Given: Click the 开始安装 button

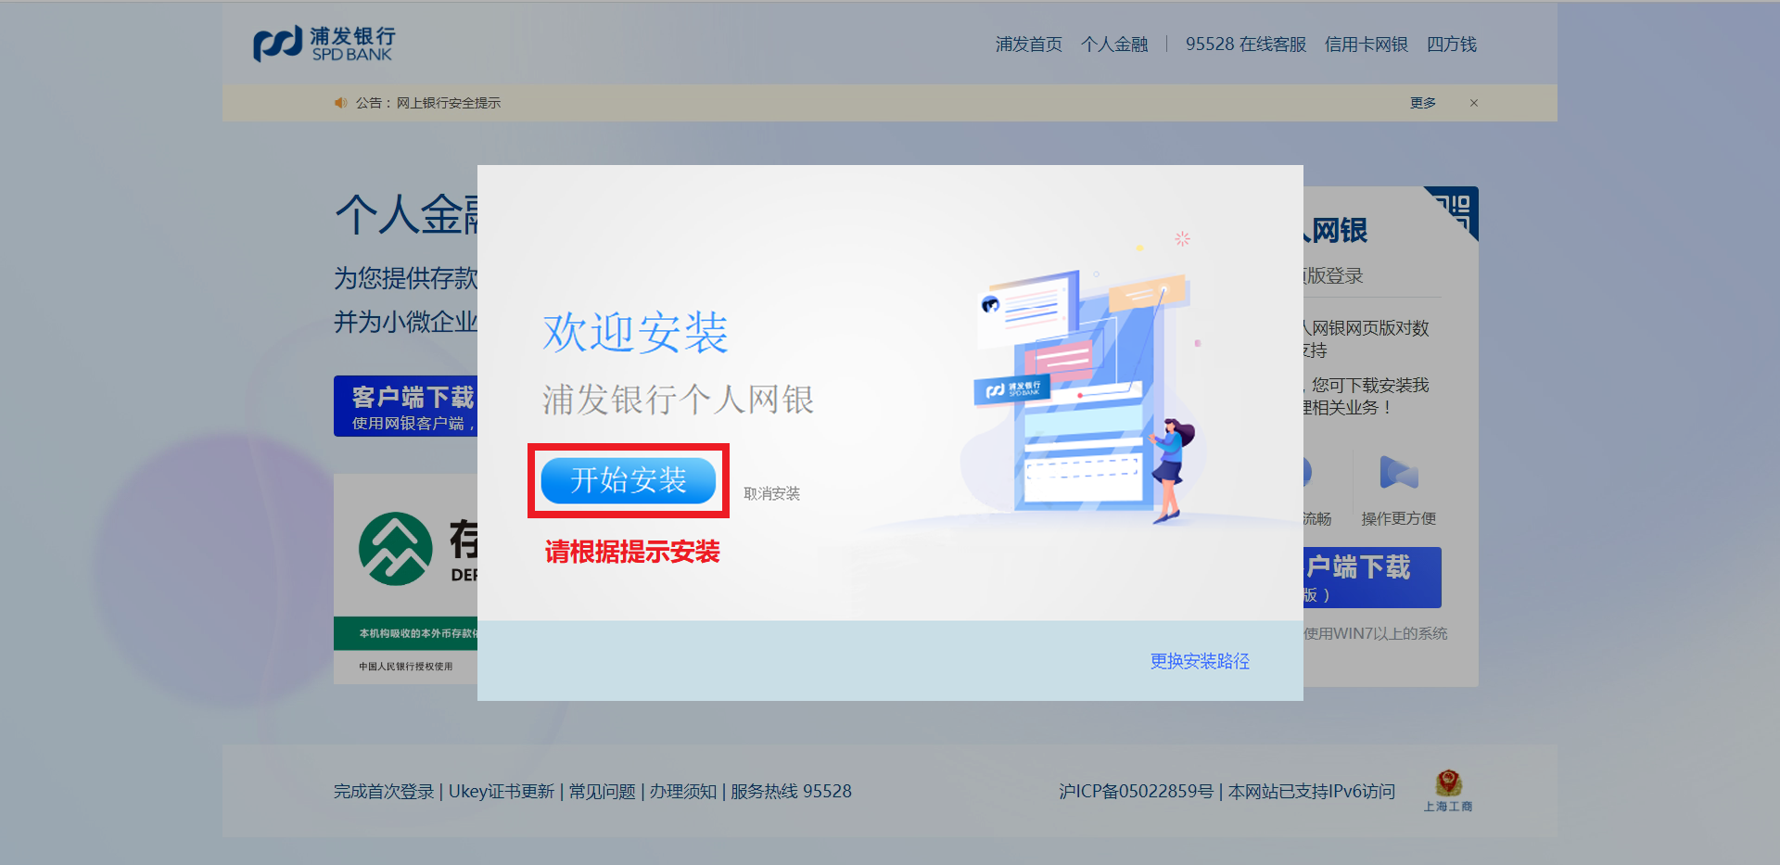Looking at the screenshot, I should [629, 480].
